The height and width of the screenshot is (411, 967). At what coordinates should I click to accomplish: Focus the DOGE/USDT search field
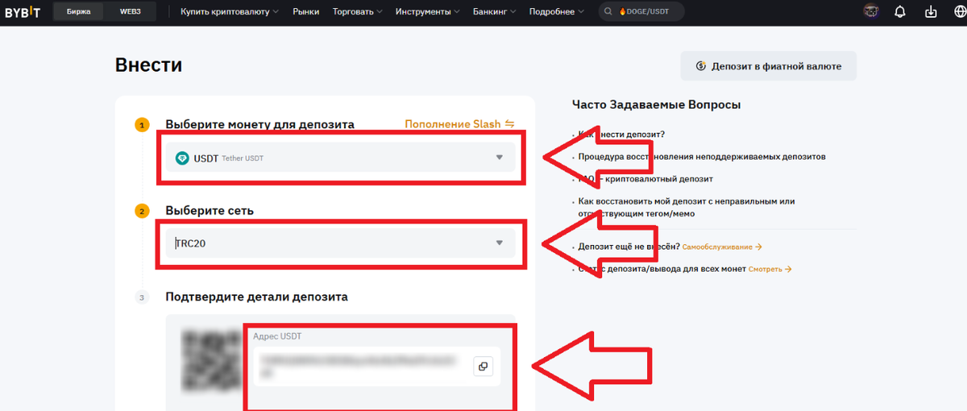coord(641,12)
